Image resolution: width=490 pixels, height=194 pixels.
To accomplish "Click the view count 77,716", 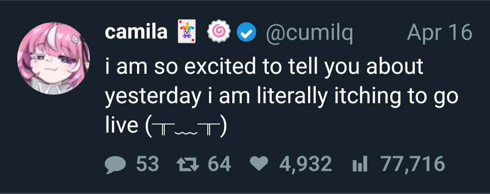I will [412, 164].
